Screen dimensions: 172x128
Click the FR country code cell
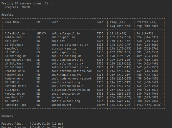pyautogui.click(x=38, y=75)
